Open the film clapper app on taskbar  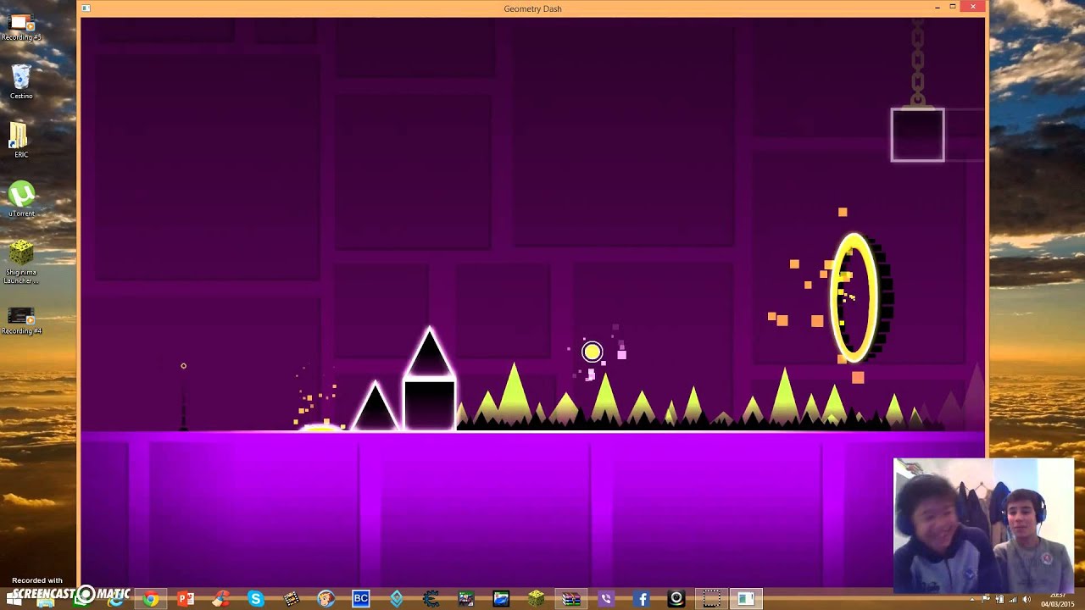coord(291,599)
